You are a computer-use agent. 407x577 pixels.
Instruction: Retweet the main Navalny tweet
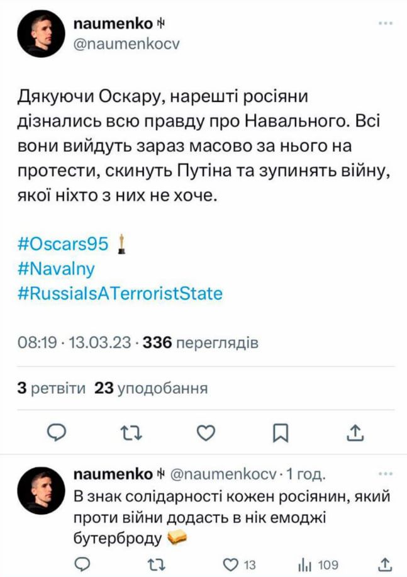tap(131, 432)
